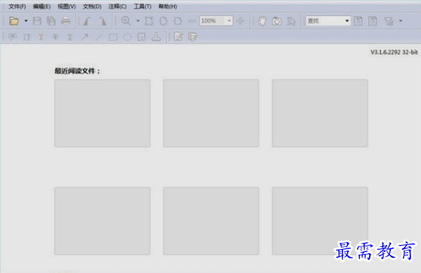Open a file with the folder icon
421x273 pixels.
pyautogui.click(x=14, y=20)
